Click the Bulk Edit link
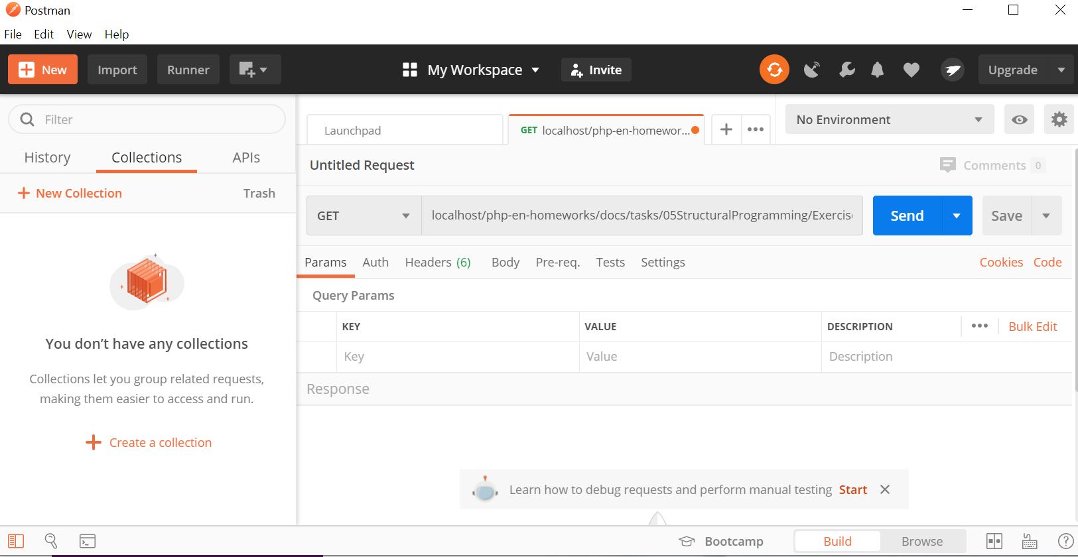Viewport: 1078px width, 557px height. click(x=1033, y=326)
